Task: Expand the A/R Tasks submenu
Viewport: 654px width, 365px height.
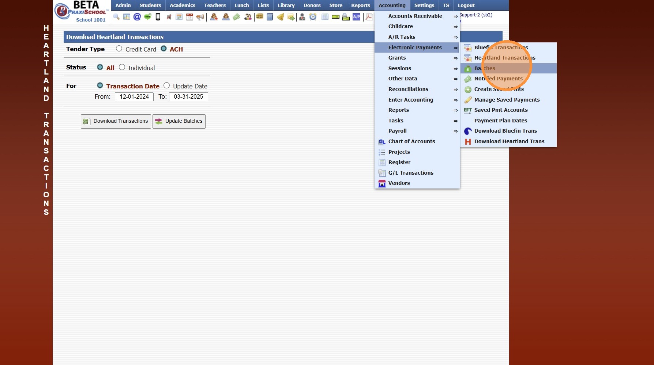Action: (417, 37)
